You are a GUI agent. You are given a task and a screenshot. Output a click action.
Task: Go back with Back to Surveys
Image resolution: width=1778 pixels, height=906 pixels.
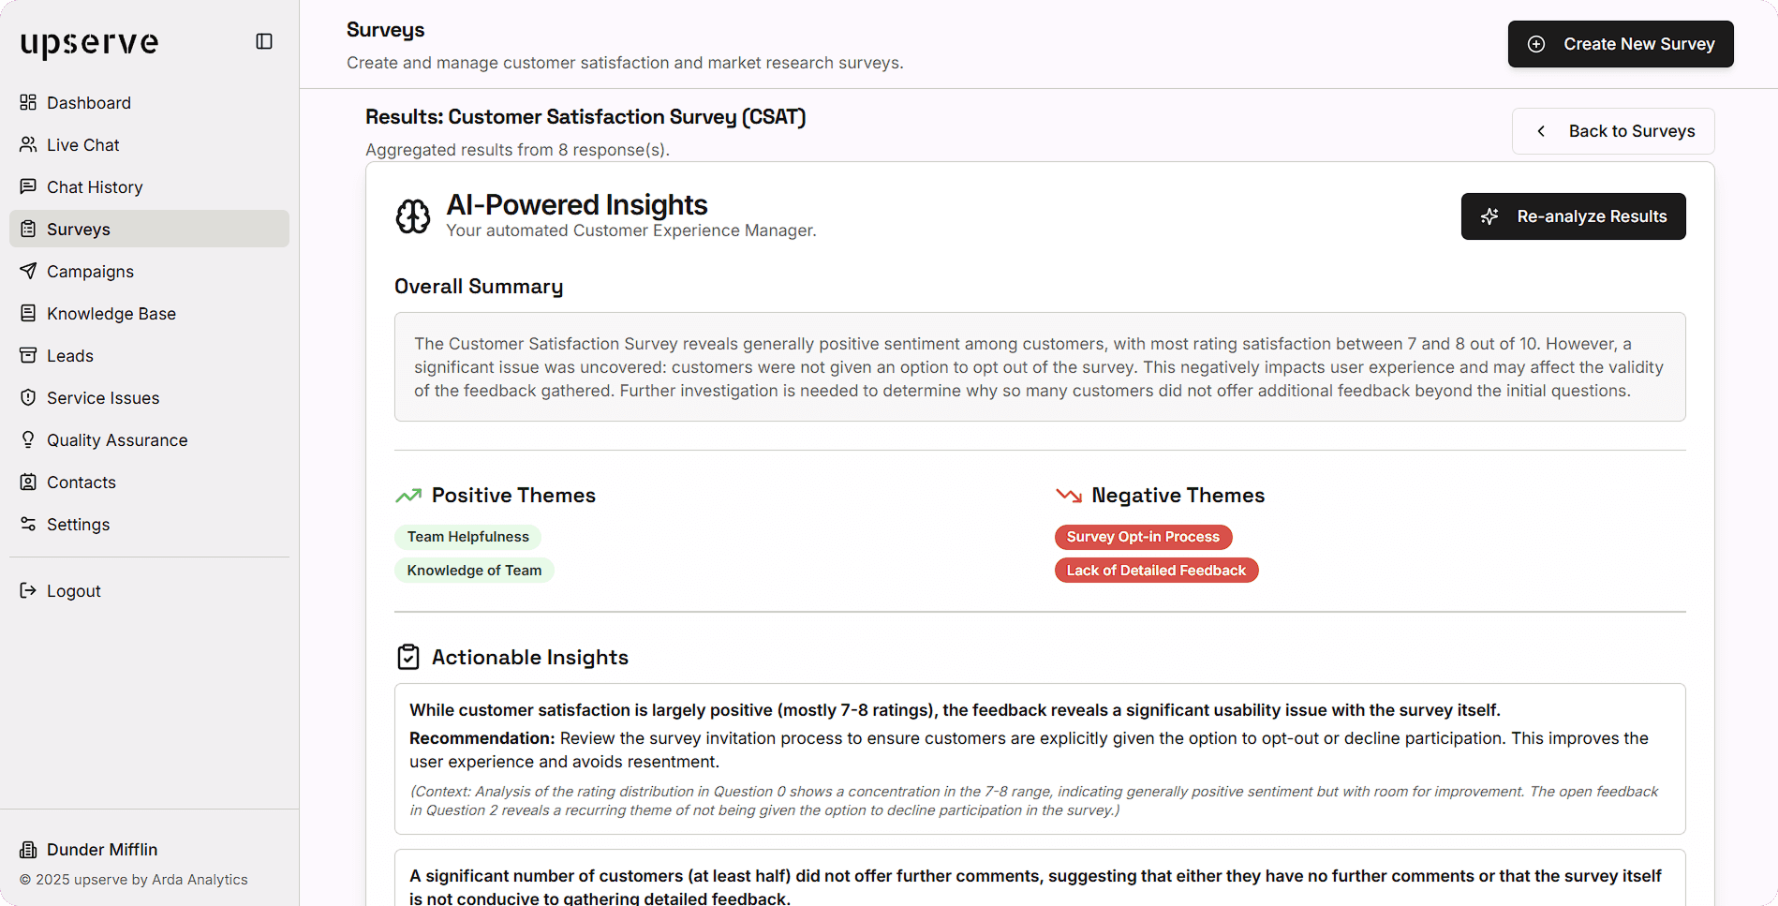tap(1613, 131)
